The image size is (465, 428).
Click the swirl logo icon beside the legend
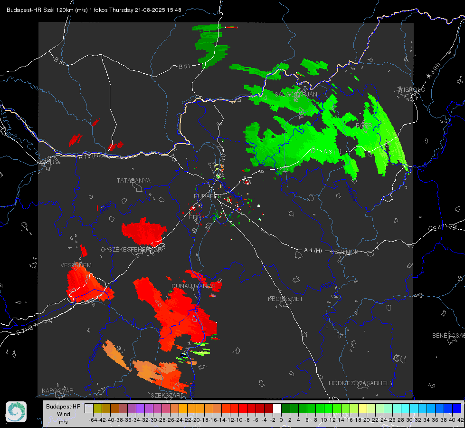[x=16, y=412]
